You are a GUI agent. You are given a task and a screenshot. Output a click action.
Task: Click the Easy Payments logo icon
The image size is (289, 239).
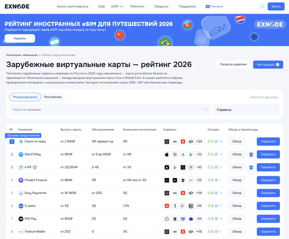tap(21, 193)
